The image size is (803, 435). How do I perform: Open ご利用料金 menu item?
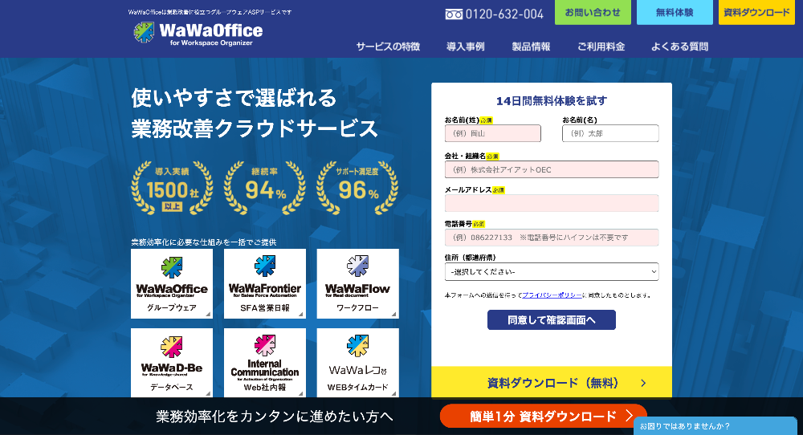[x=601, y=47]
